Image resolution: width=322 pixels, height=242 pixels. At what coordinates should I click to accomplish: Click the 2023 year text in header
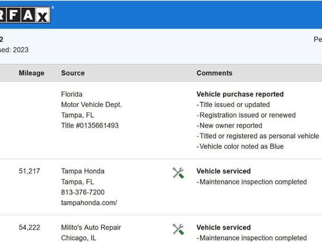20,50
